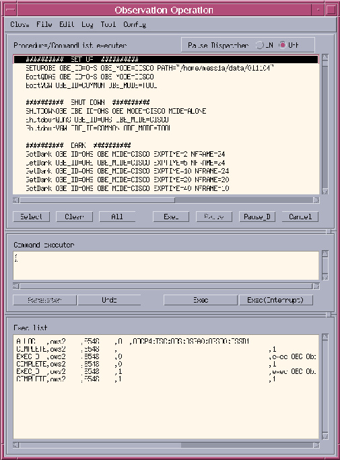Open the Edit menu
The height and width of the screenshot is (460, 340).
67,24
